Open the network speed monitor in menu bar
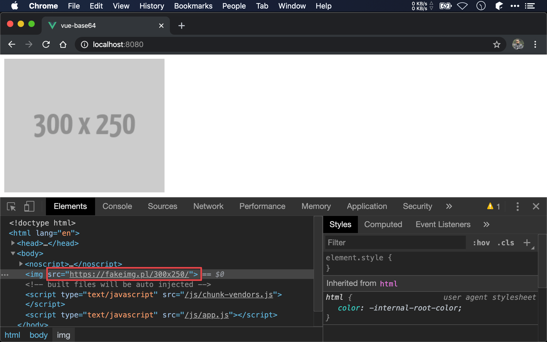Viewport: 547px width, 342px height. click(x=422, y=6)
